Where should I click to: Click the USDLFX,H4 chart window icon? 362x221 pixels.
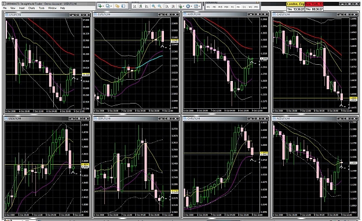pyautogui.click(x=6, y=119)
